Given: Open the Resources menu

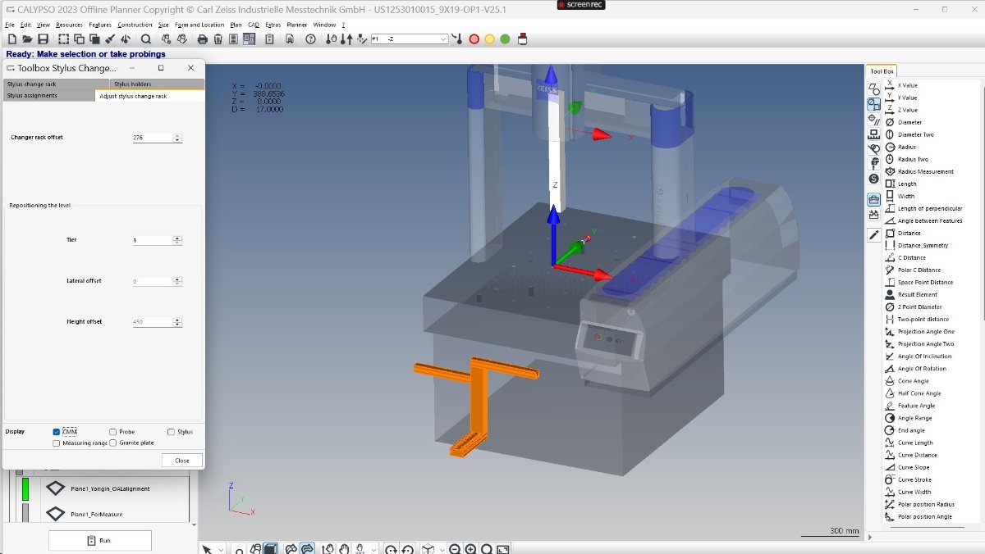Looking at the screenshot, I should [x=69, y=25].
